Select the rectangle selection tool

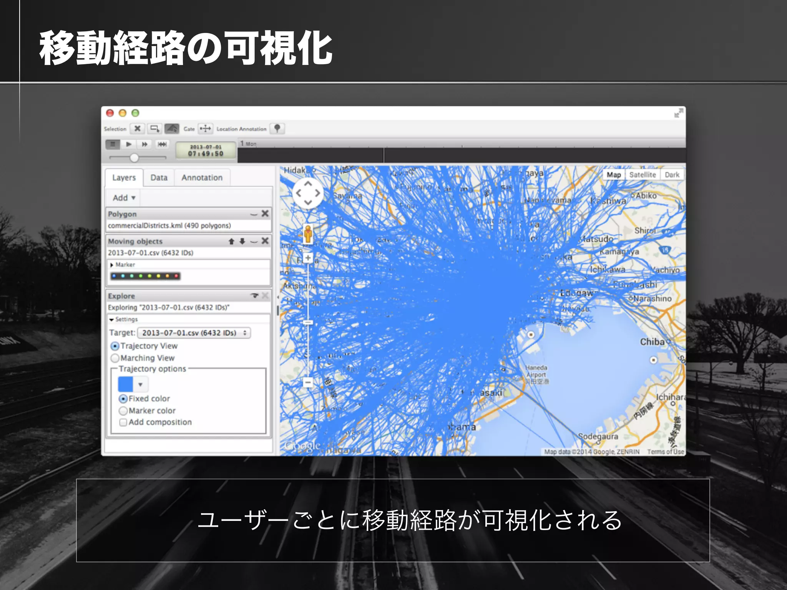(x=154, y=129)
